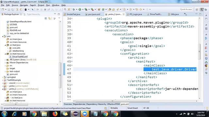209x117 pixels.
Task: Open the Effective POM tab
Action: point(113,104)
